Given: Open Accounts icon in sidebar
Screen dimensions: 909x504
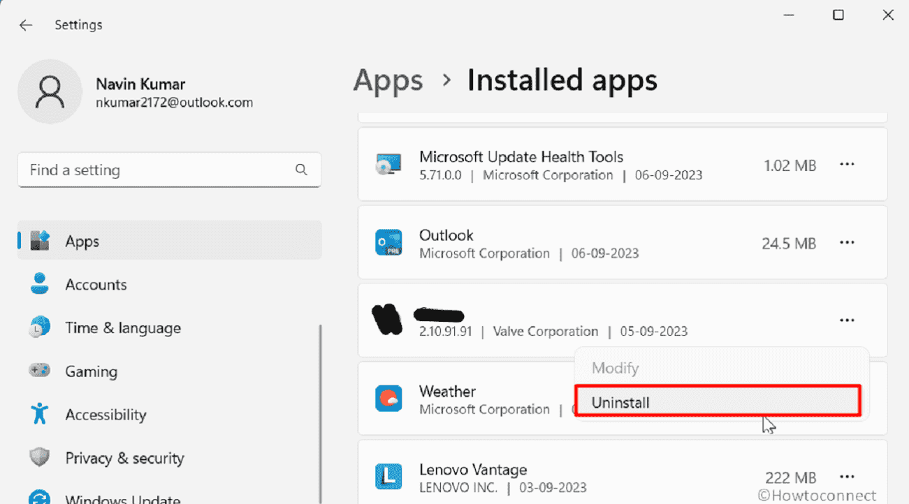Looking at the screenshot, I should (x=40, y=284).
